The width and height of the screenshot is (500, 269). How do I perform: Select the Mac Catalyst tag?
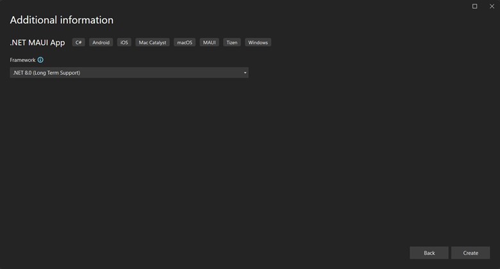[153, 42]
